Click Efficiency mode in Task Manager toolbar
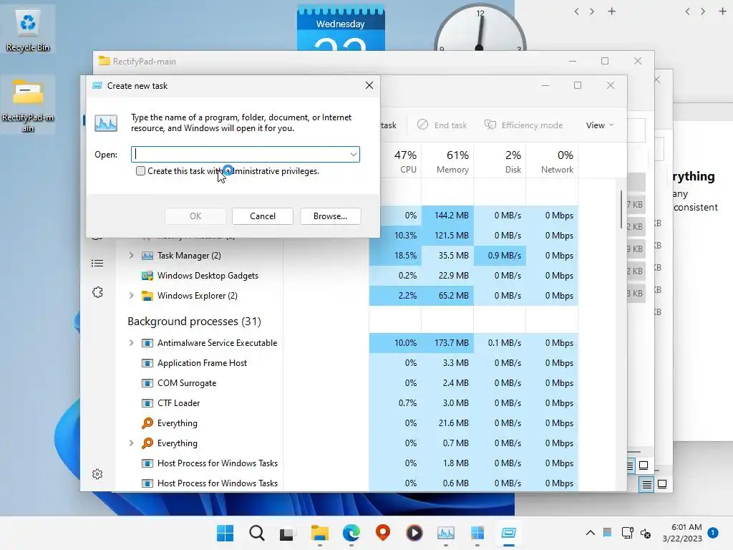 click(x=523, y=125)
